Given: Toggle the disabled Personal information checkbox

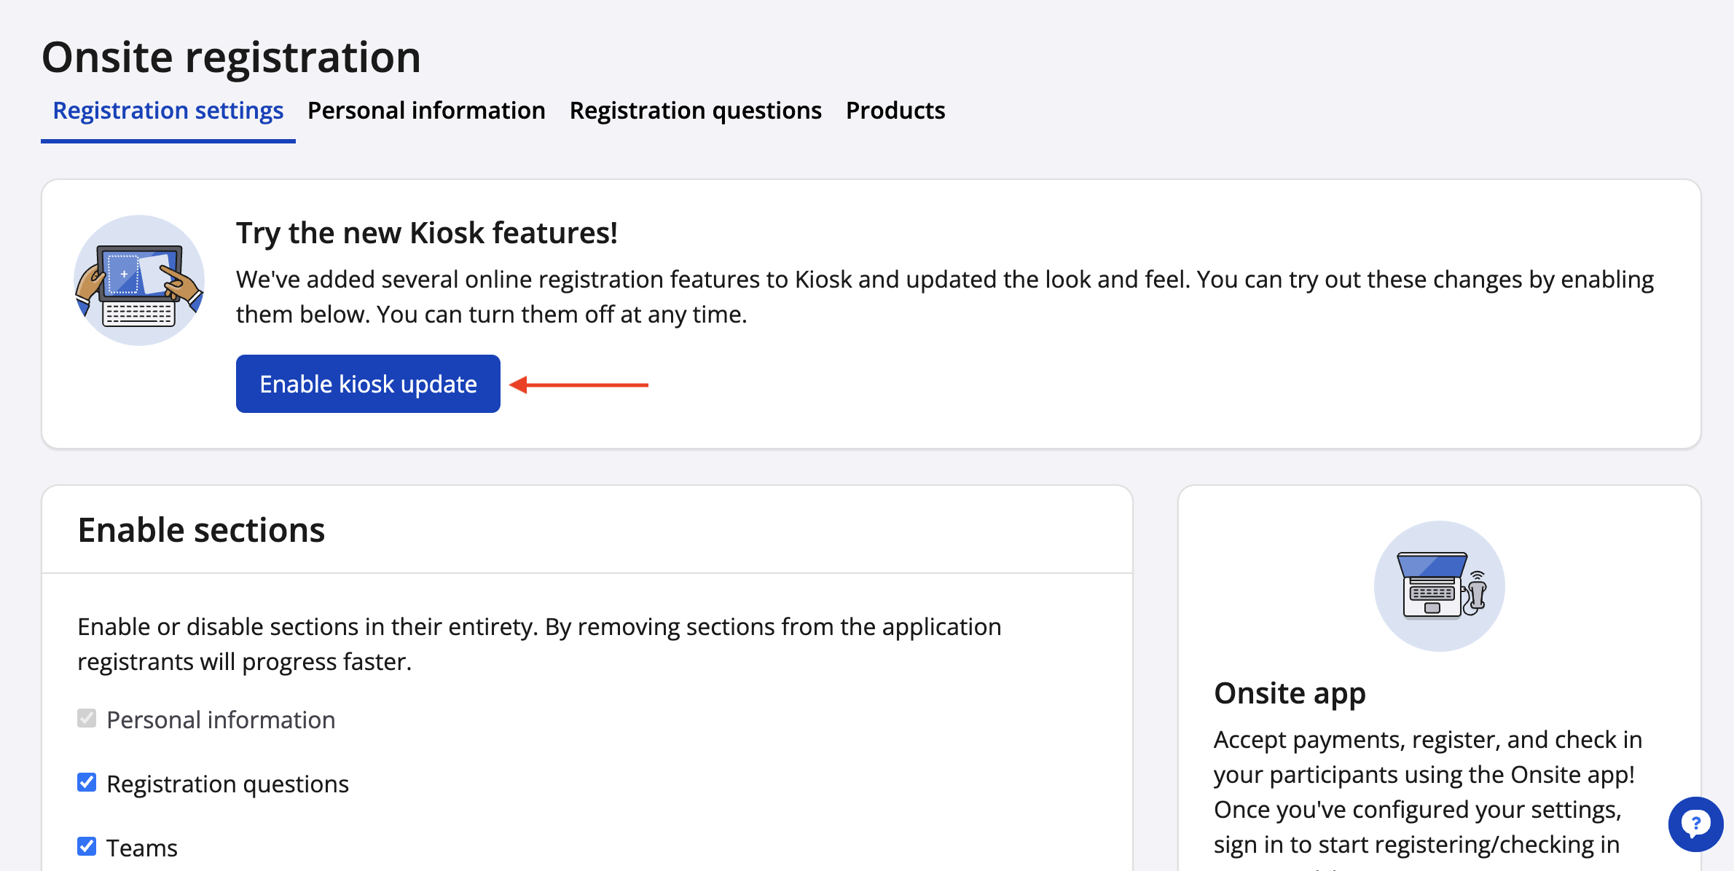Looking at the screenshot, I should tap(87, 719).
